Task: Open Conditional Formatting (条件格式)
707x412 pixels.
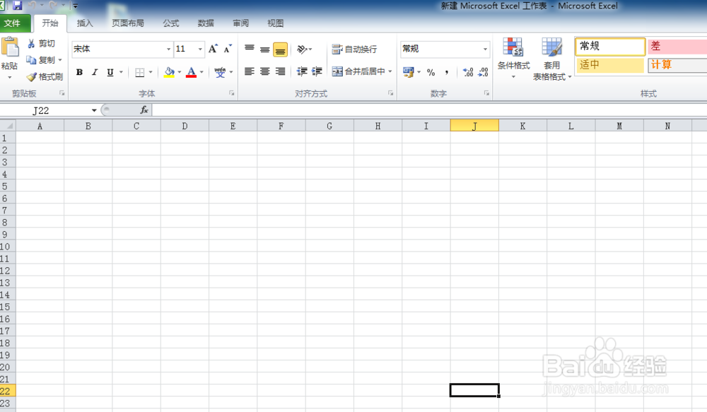Action: coord(513,59)
